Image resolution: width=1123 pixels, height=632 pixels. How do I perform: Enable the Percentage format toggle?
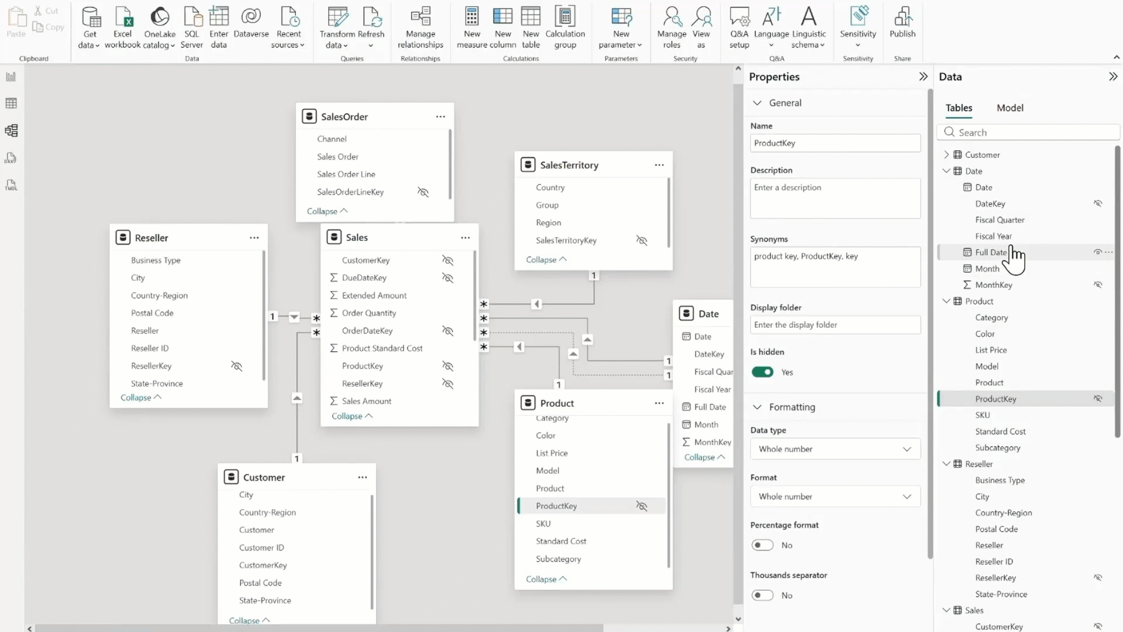click(762, 545)
